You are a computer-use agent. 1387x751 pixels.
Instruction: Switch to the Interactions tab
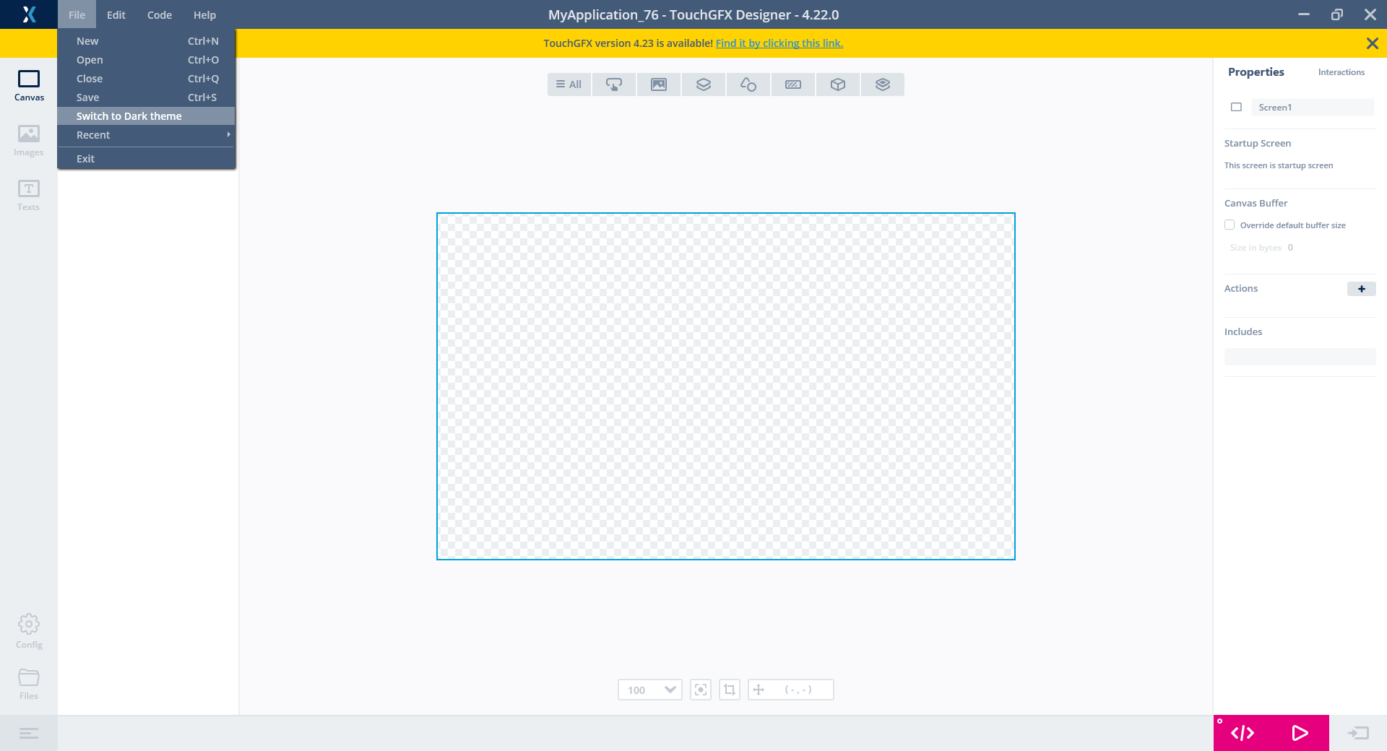coord(1341,72)
